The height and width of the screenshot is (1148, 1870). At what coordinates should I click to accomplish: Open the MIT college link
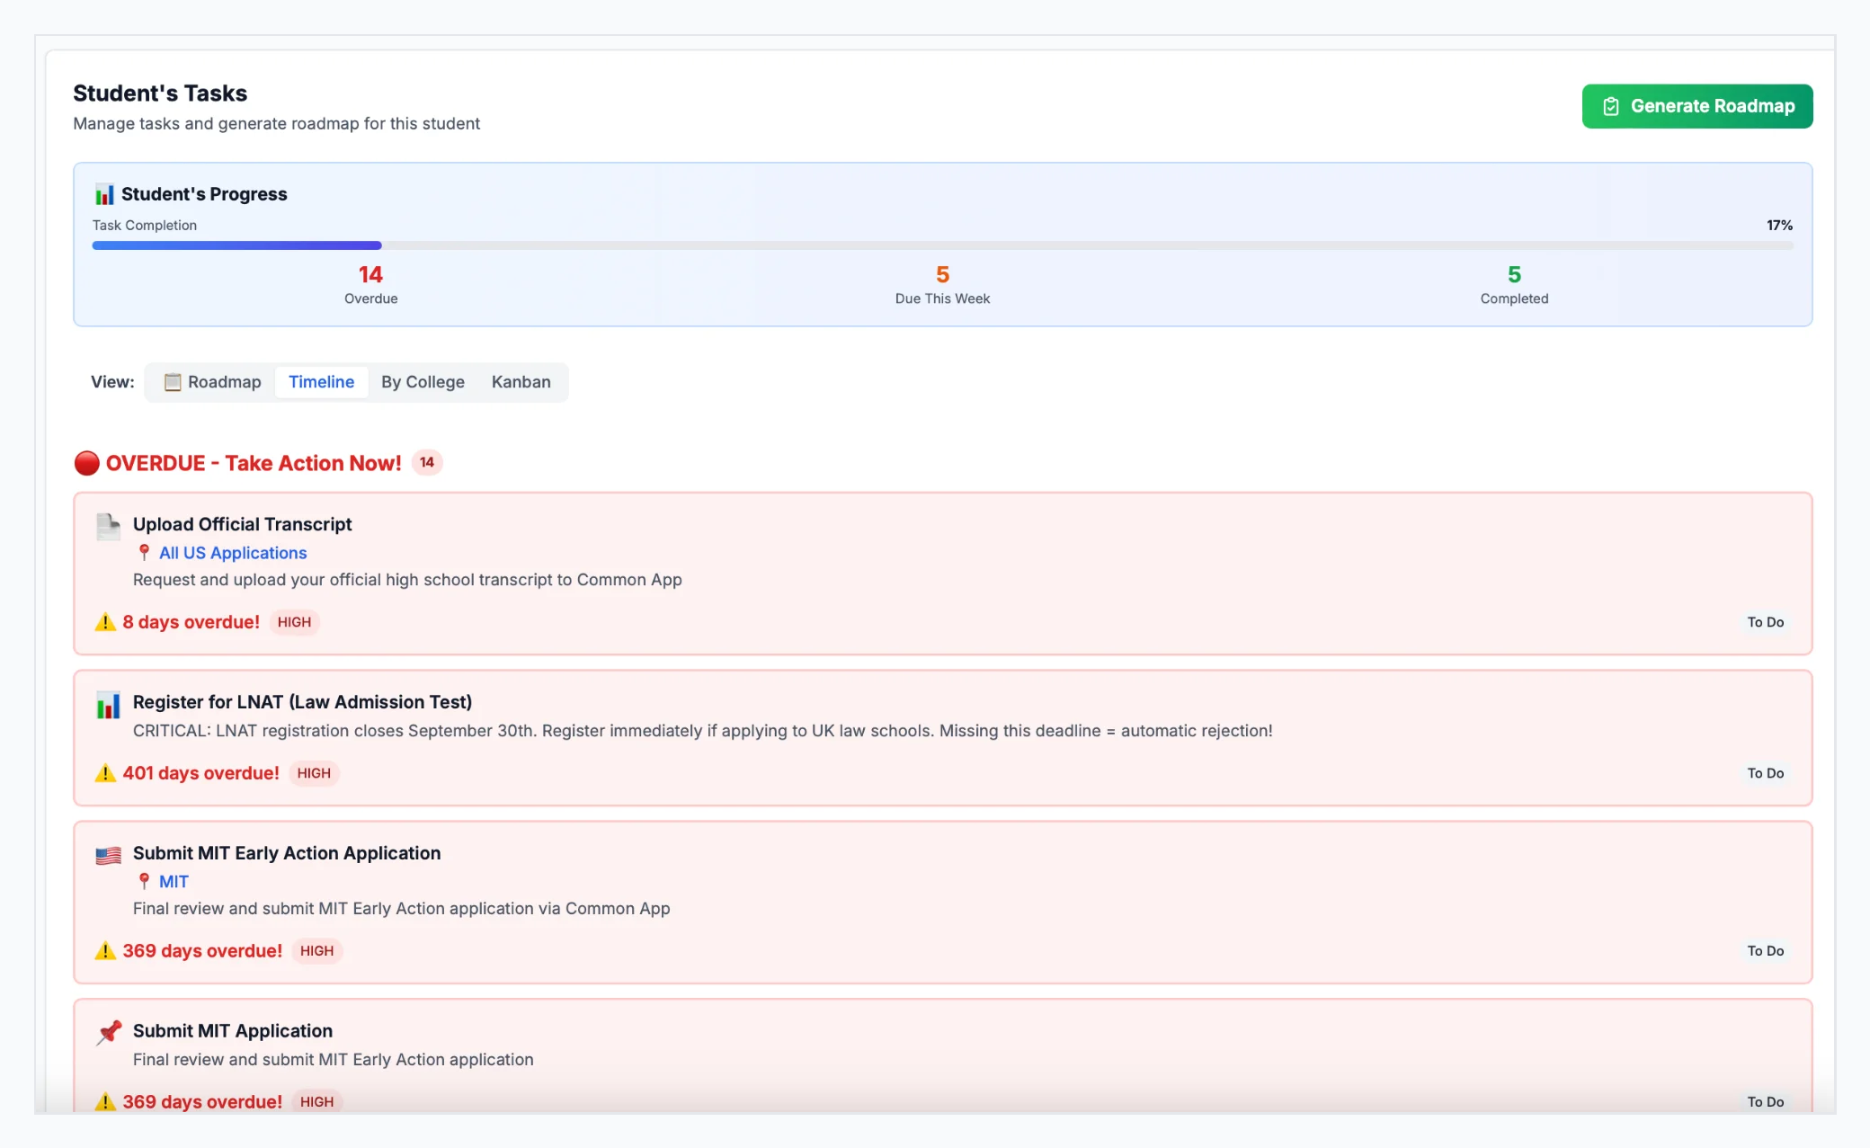pos(174,882)
